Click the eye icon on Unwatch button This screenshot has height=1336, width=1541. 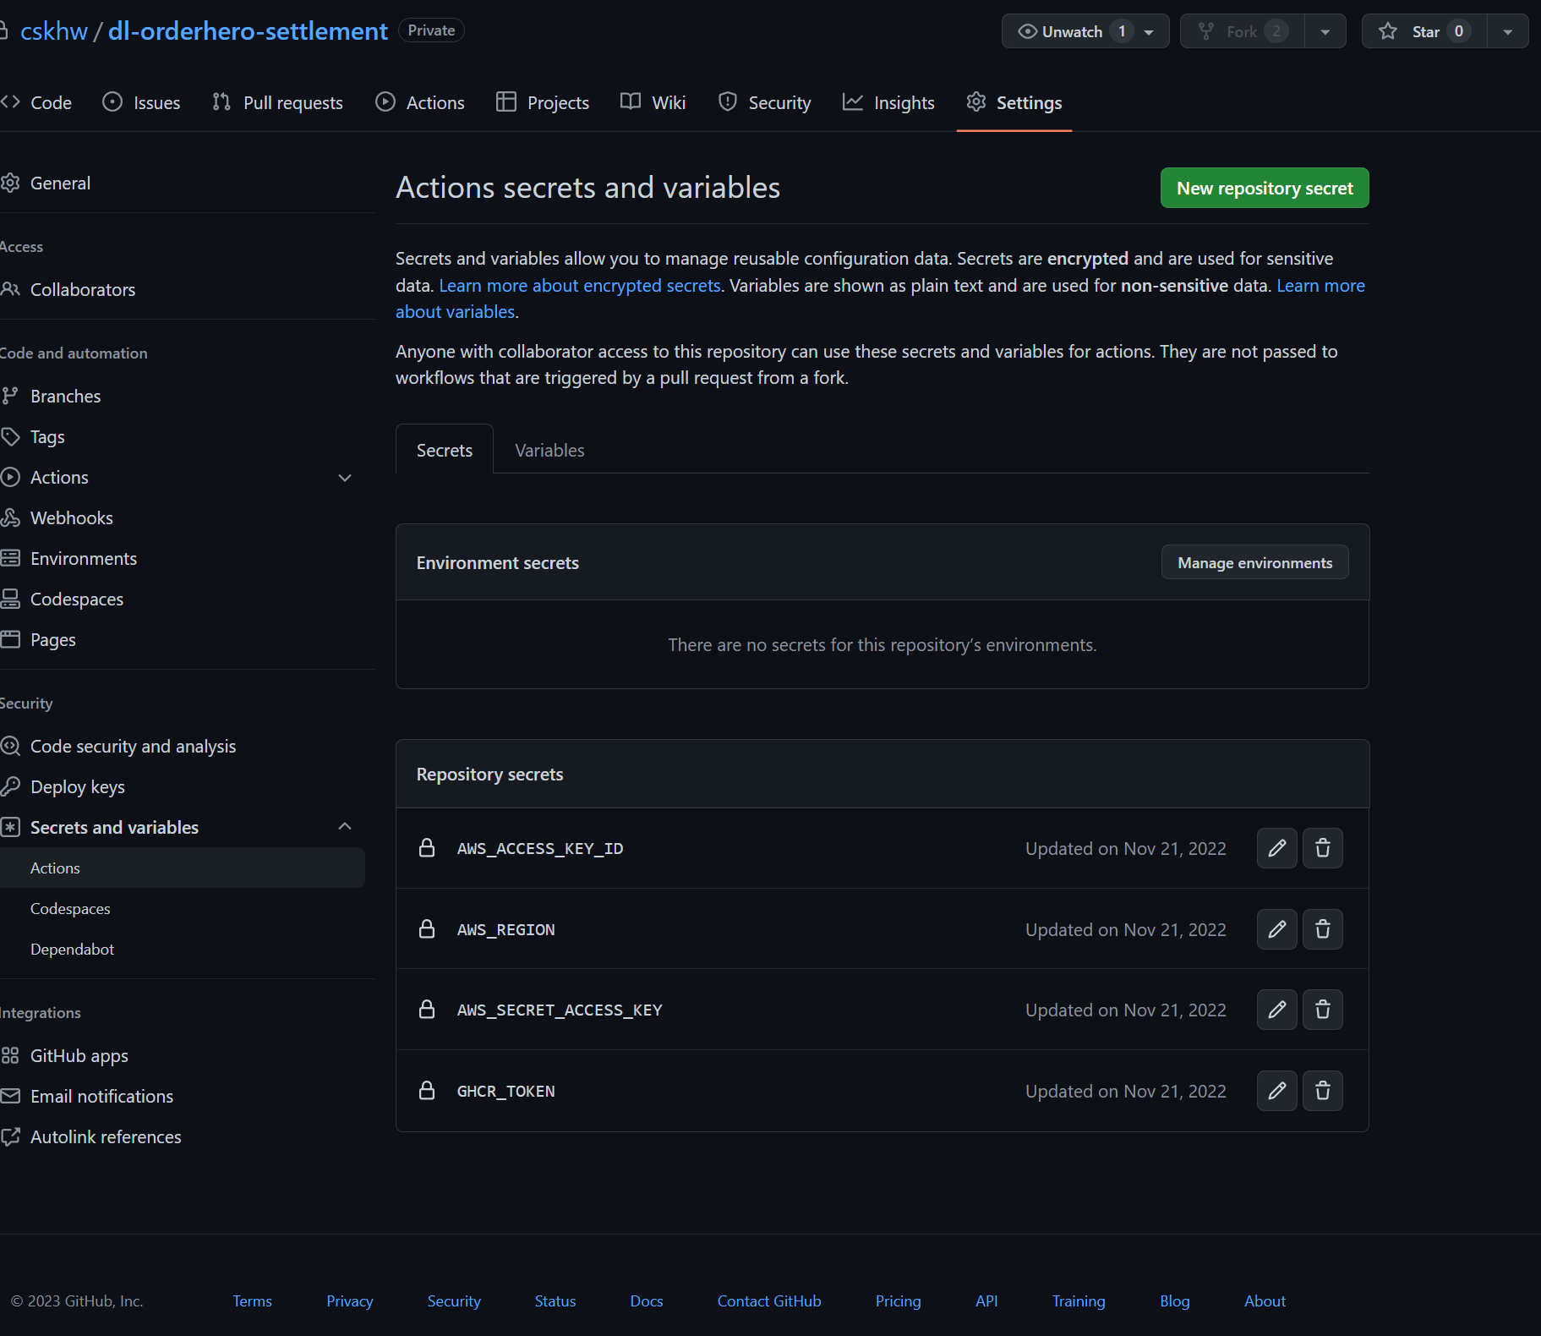point(1027,31)
